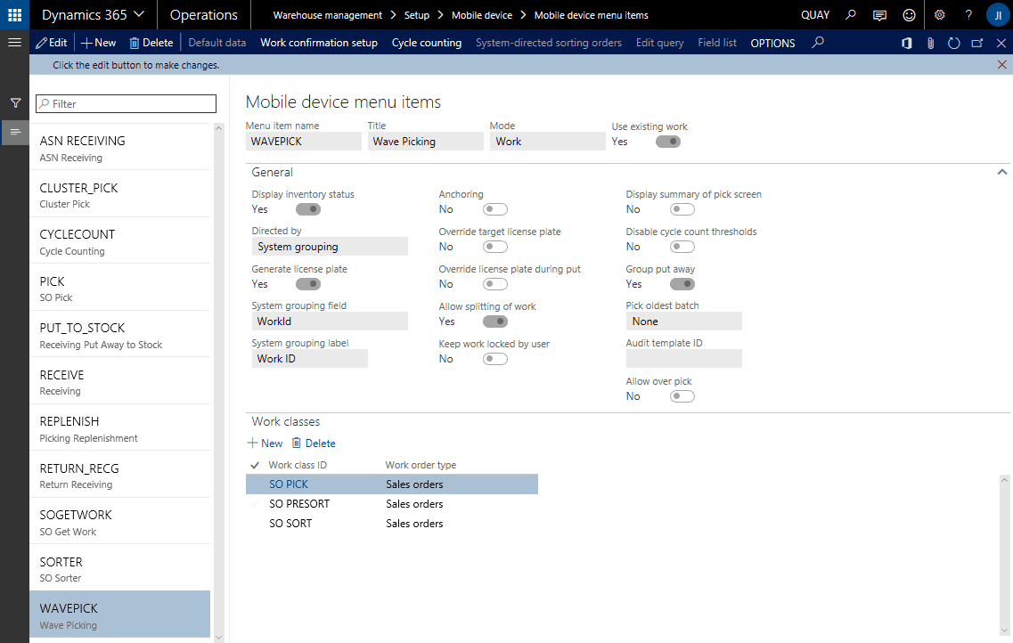This screenshot has width=1013, height=643.
Task: Select the SO PRESORT work class row
Action: click(x=391, y=504)
